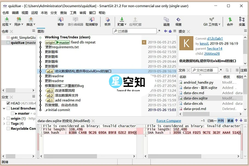Select the 拉取 (Pull) tool
Viewport: 249px width, 166px height.
pos(6,21)
